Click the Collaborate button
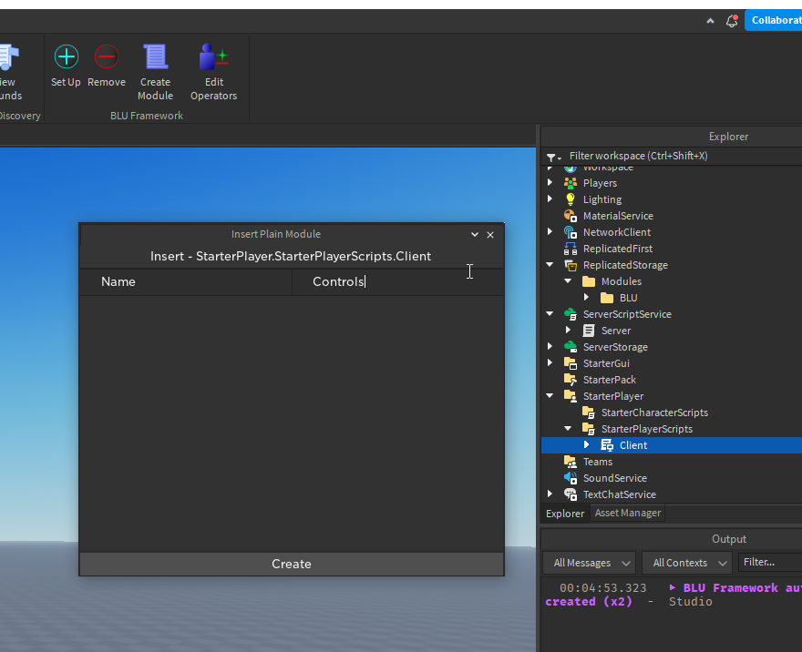 (776, 19)
